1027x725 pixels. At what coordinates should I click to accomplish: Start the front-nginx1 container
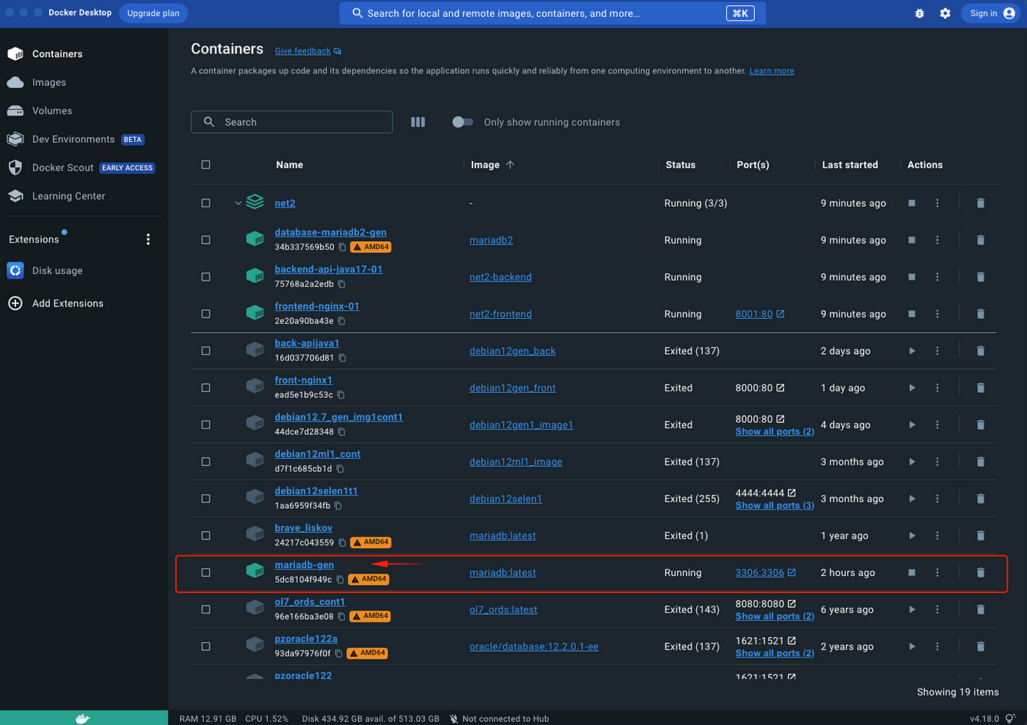[x=912, y=388]
